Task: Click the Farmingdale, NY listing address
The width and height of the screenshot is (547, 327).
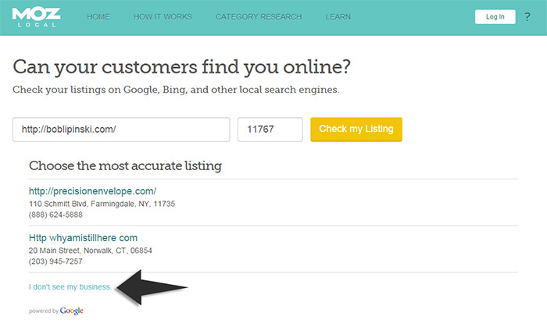Action: 102,204
